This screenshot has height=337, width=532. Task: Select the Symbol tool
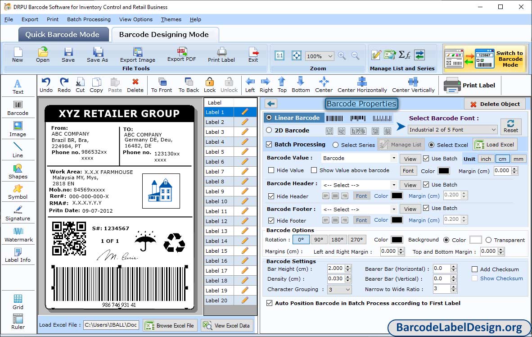(x=18, y=192)
